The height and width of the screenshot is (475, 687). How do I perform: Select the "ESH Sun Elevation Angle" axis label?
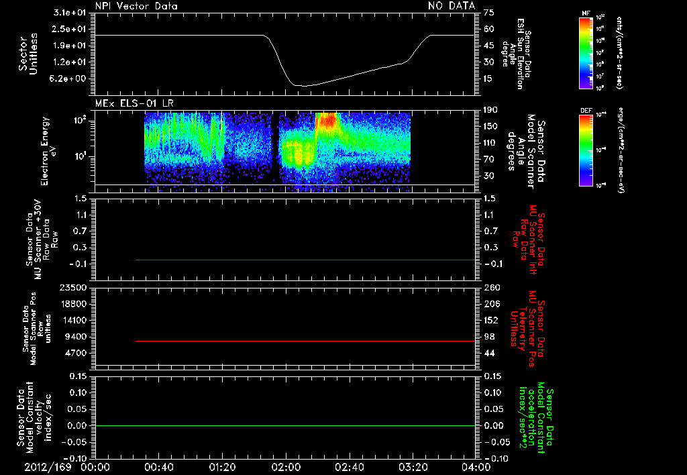[516, 54]
